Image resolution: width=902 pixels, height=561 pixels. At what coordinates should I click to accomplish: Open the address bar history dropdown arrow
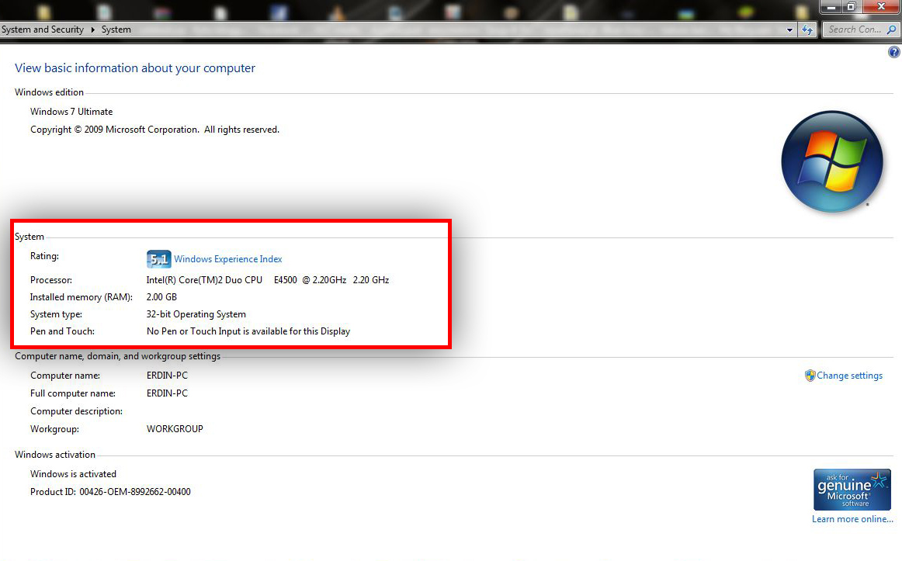[x=789, y=30]
